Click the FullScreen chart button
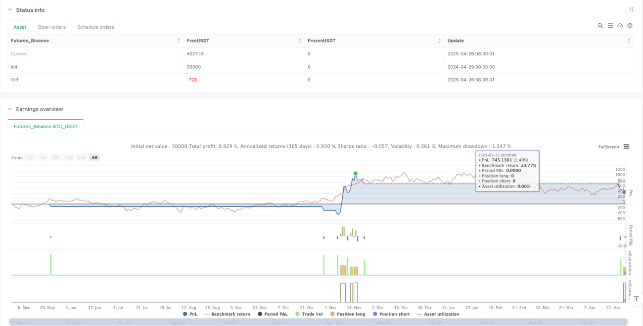Viewport: 643px width, 326px height. click(608, 147)
